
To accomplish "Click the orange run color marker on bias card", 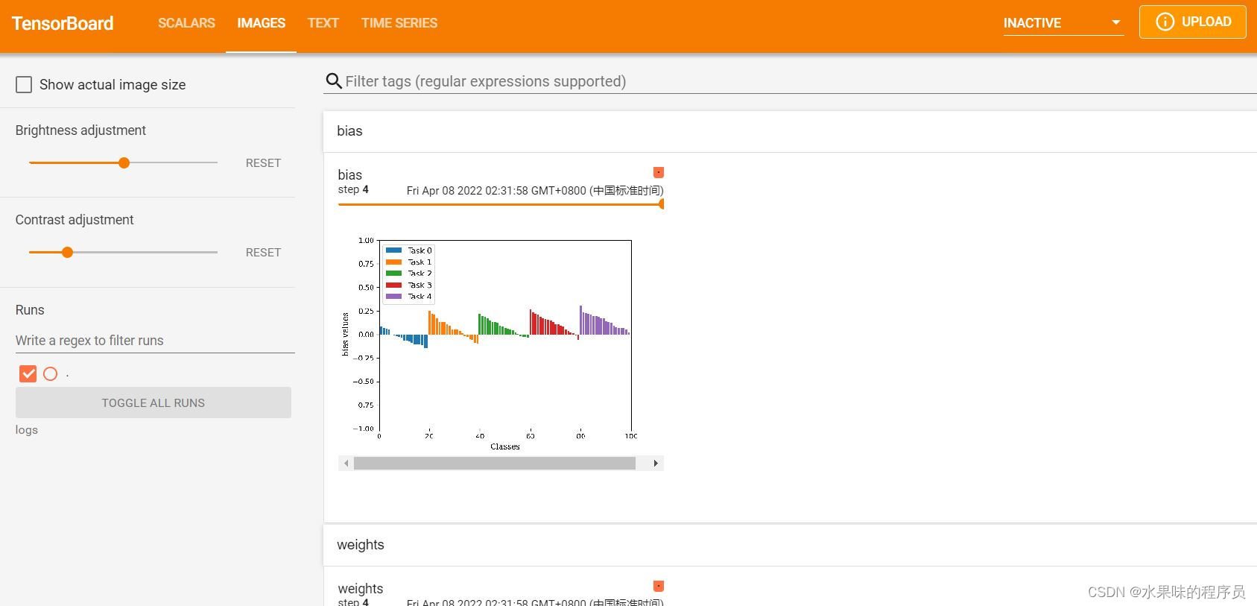I will (659, 172).
